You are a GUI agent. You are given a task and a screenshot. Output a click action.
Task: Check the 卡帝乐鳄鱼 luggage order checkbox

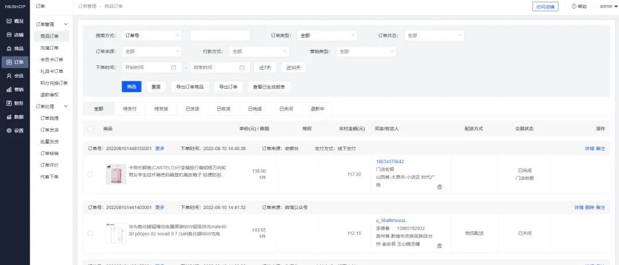pos(90,175)
